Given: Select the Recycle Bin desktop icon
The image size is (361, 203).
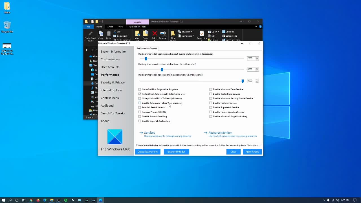Looking at the screenshot, I should pyautogui.click(x=7, y=27).
